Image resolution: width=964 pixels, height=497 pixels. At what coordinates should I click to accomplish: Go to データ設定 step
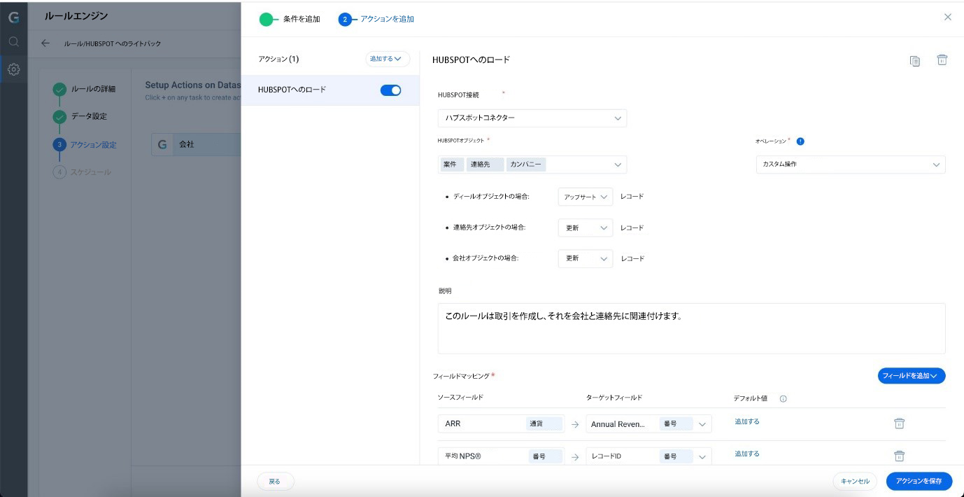89,116
